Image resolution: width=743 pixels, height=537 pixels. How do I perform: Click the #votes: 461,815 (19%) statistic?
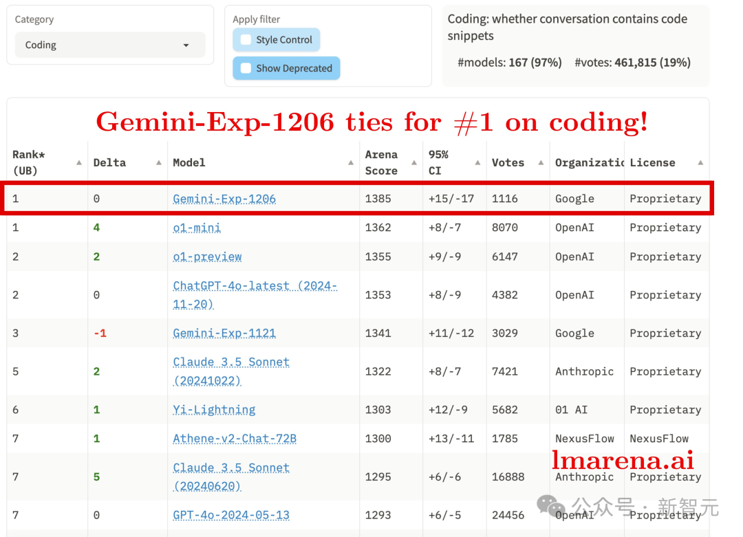[633, 63]
